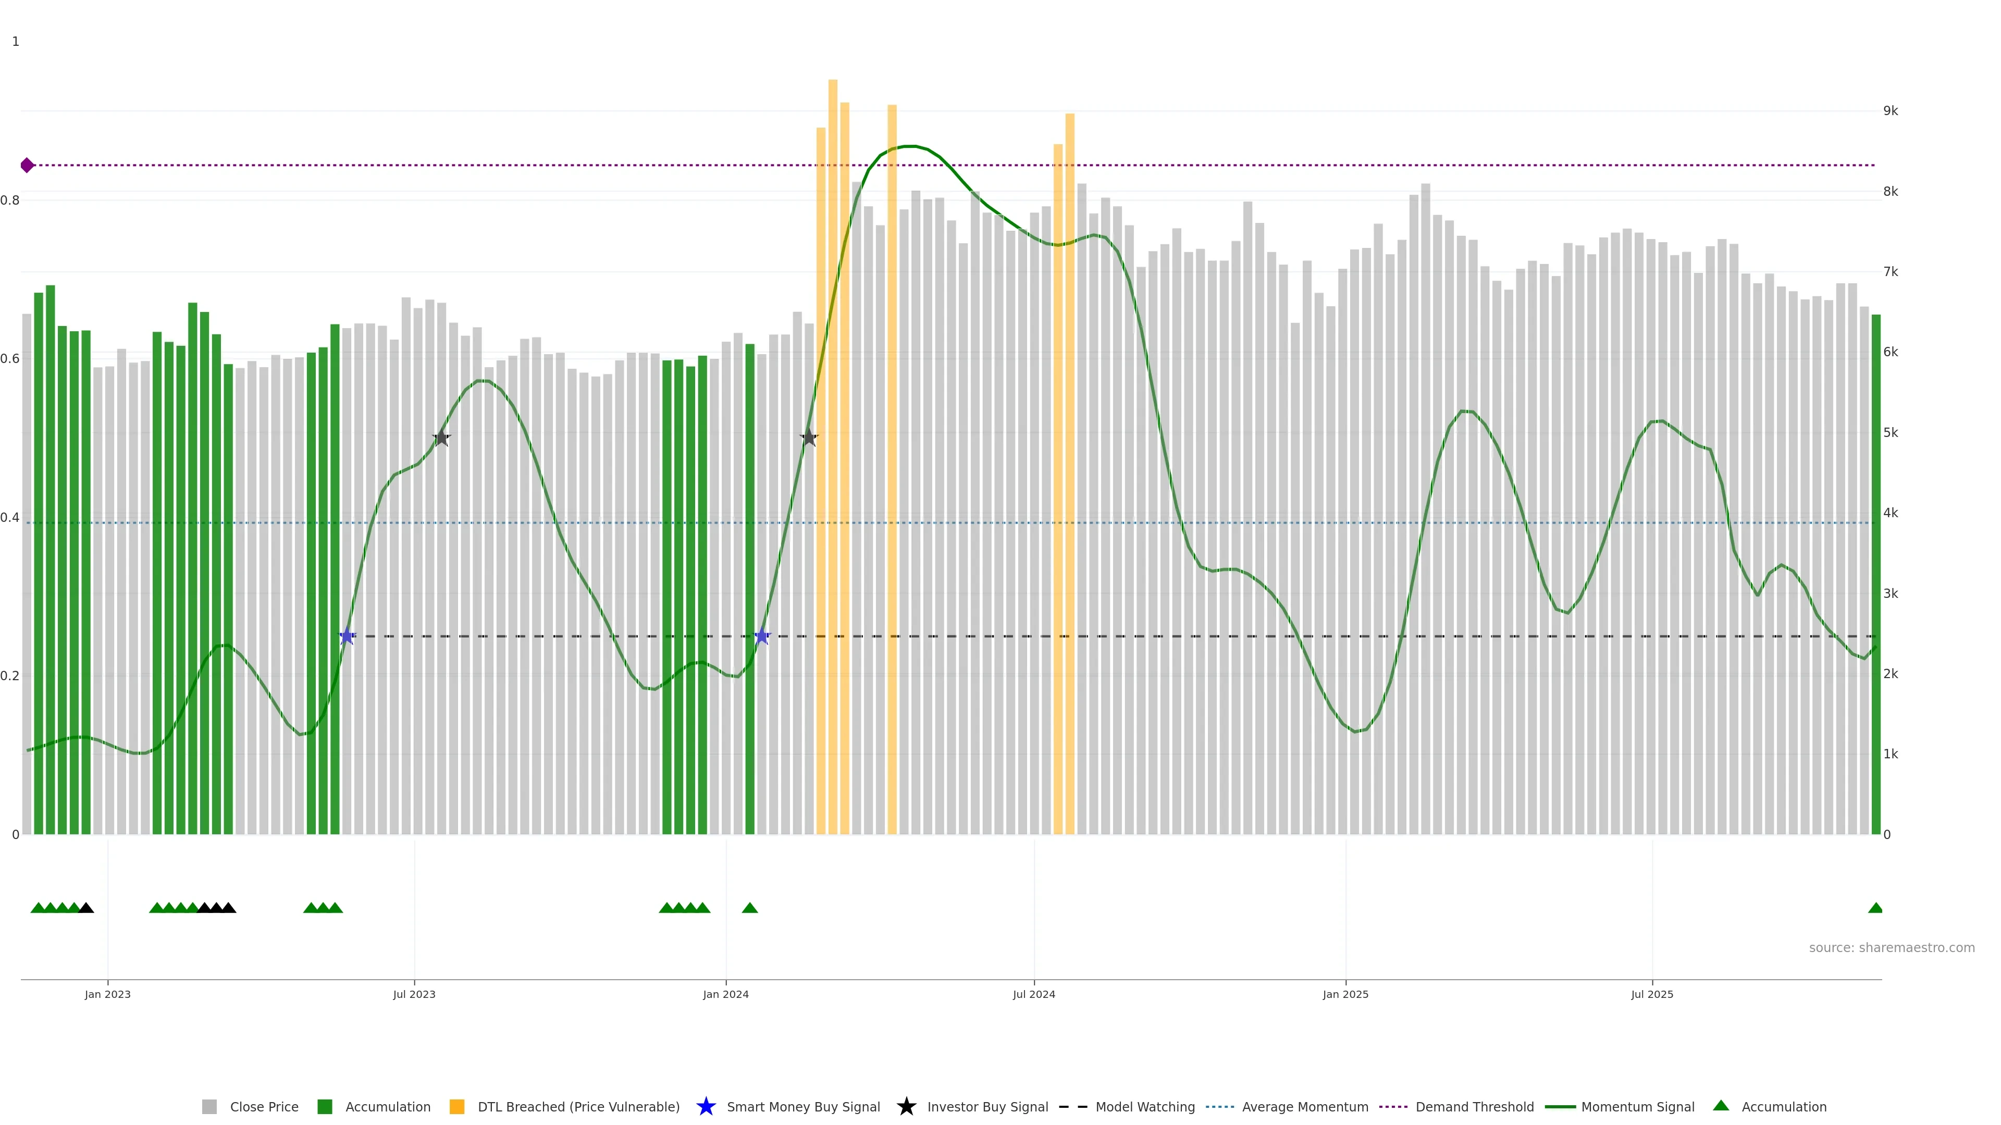2001x1125 pixels.
Task: Click the Investor Buy Signal legend label
Action: point(987,1106)
